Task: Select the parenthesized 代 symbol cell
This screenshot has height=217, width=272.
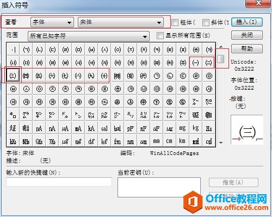Action: pyautogui.click(x=144, y=76)
